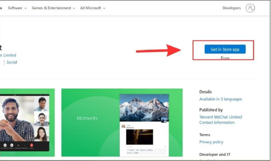Expand the Software dropdown menu

17,8
